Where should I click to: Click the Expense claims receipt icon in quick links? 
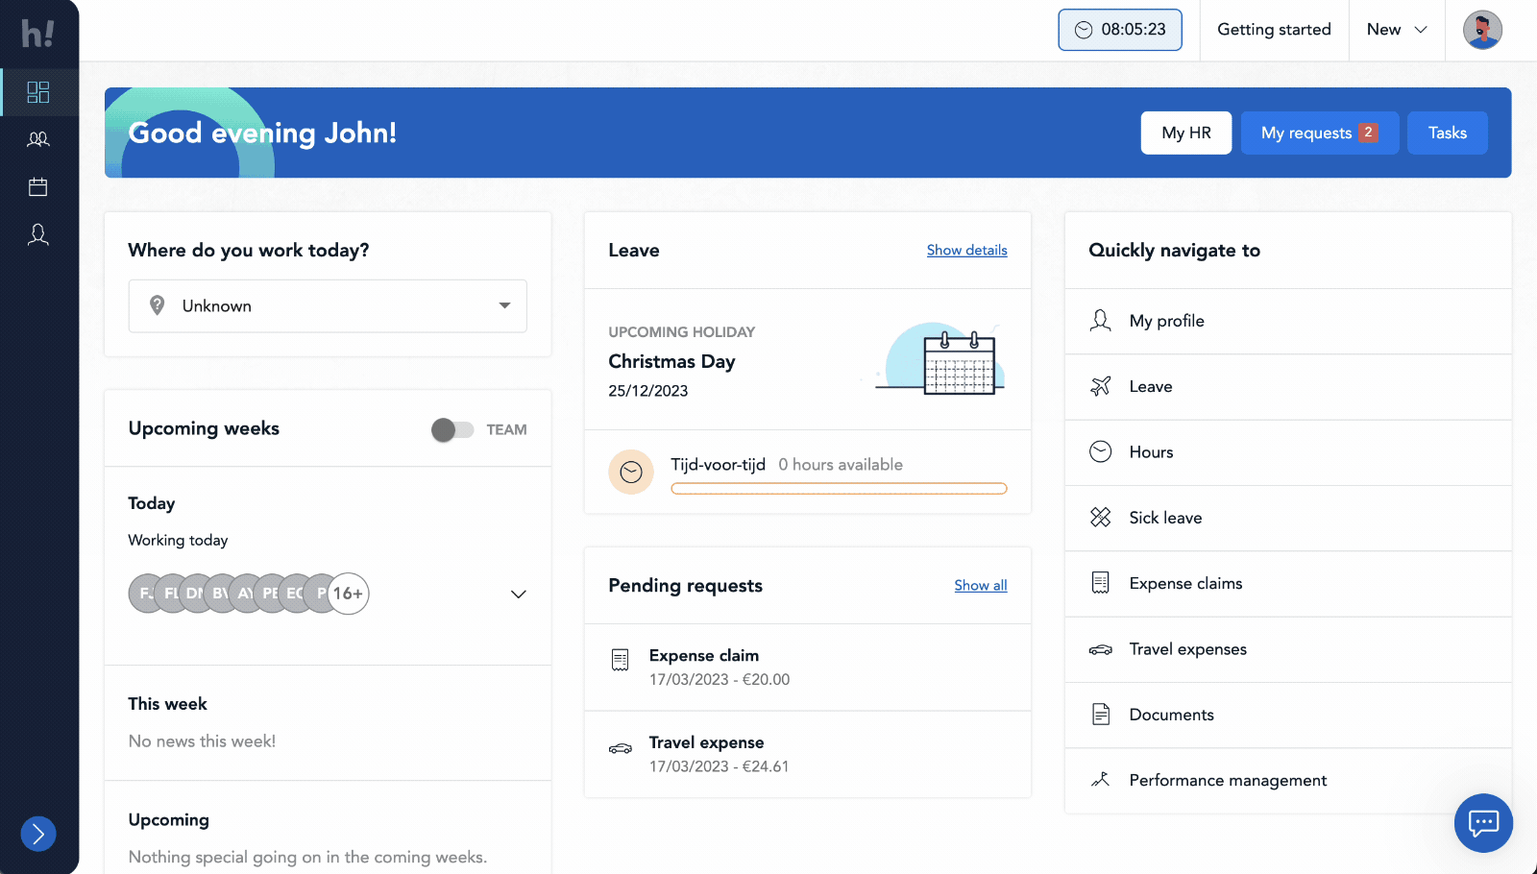click(x=1101, y=583)
